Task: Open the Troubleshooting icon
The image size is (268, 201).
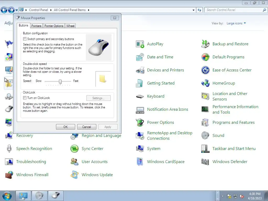Action: (x=9, y=162)
